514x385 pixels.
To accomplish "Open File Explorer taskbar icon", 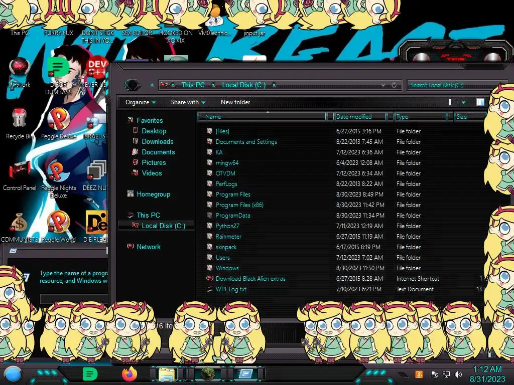I will point(167,374).
